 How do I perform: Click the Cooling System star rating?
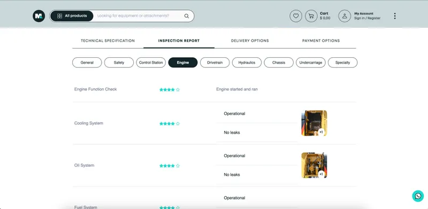tap(170, 123)
